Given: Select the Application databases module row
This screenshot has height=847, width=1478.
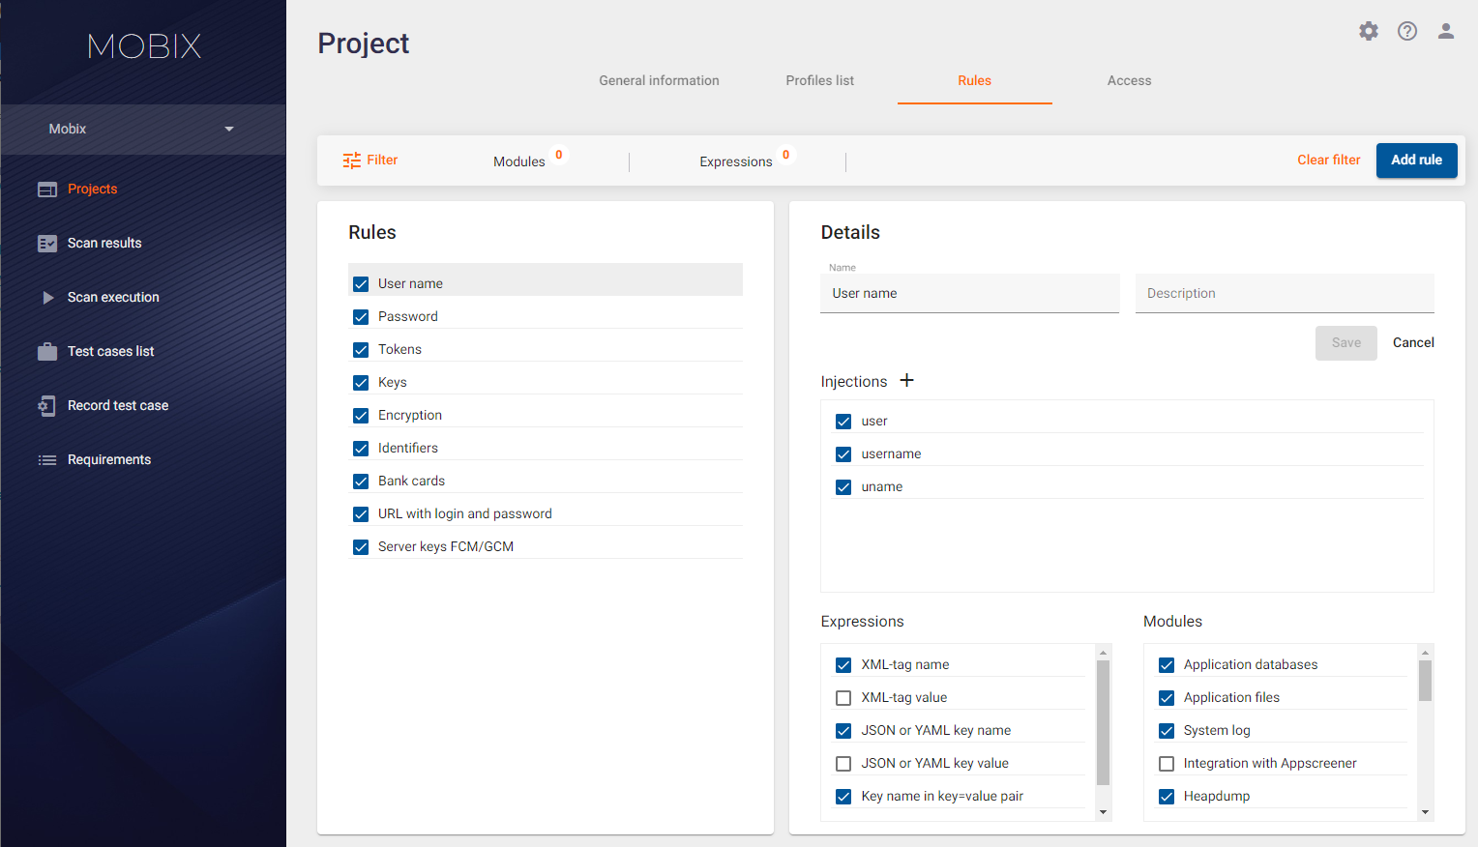Looking at the screenshot, I should click(x=1282, y=665).
